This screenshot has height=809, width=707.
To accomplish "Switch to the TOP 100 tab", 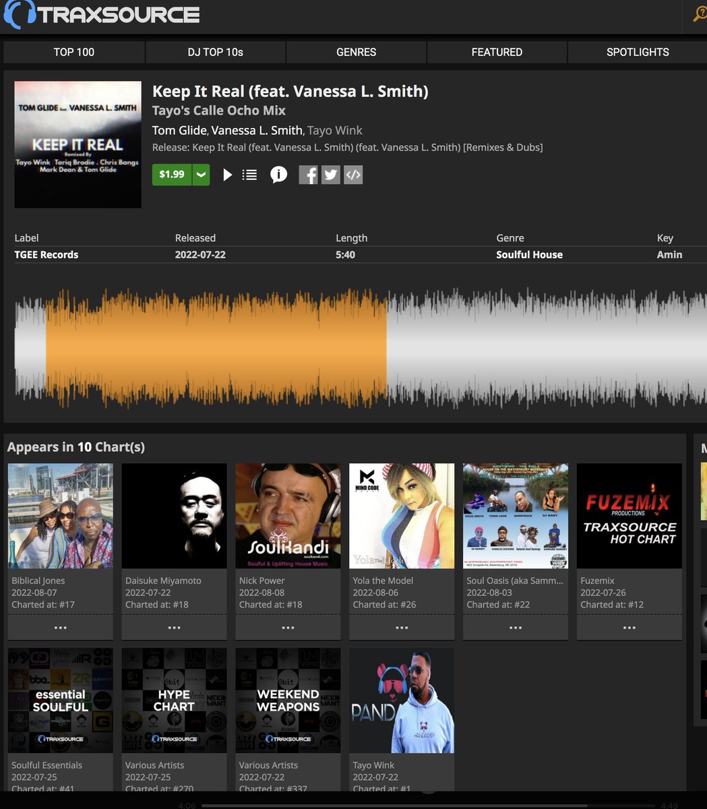I will pos(73,52).
